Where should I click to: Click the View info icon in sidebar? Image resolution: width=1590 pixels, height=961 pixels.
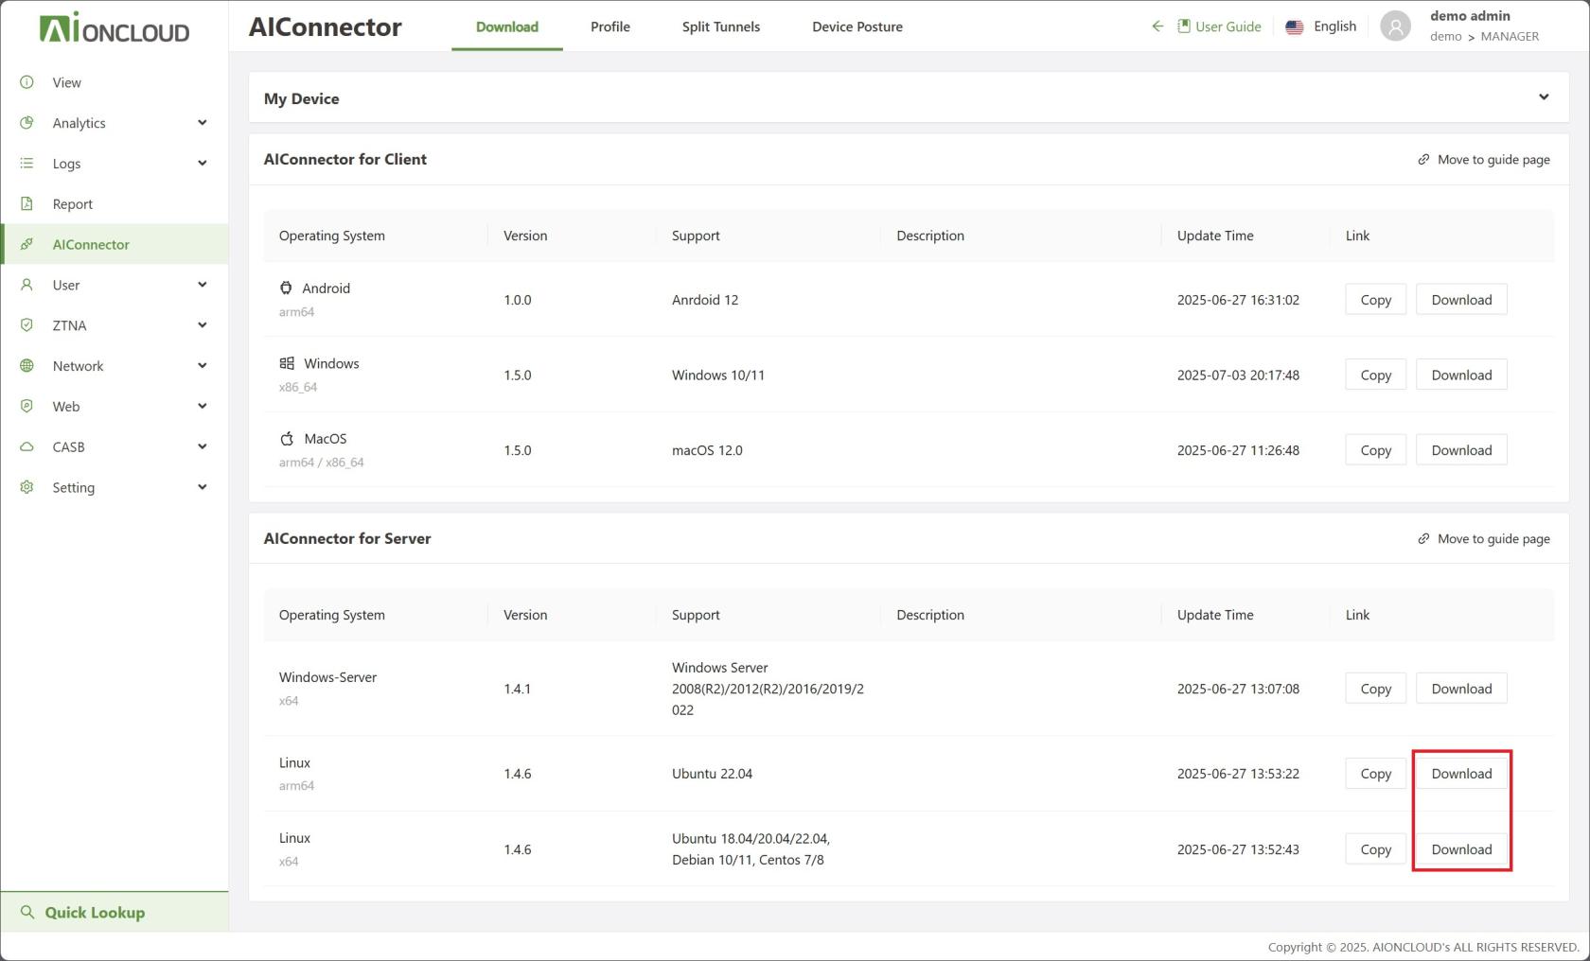(26, 82)
